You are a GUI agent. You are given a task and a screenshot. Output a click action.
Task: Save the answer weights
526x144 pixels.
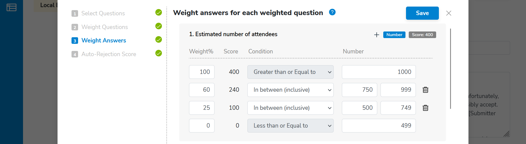(x=422, y=13)
